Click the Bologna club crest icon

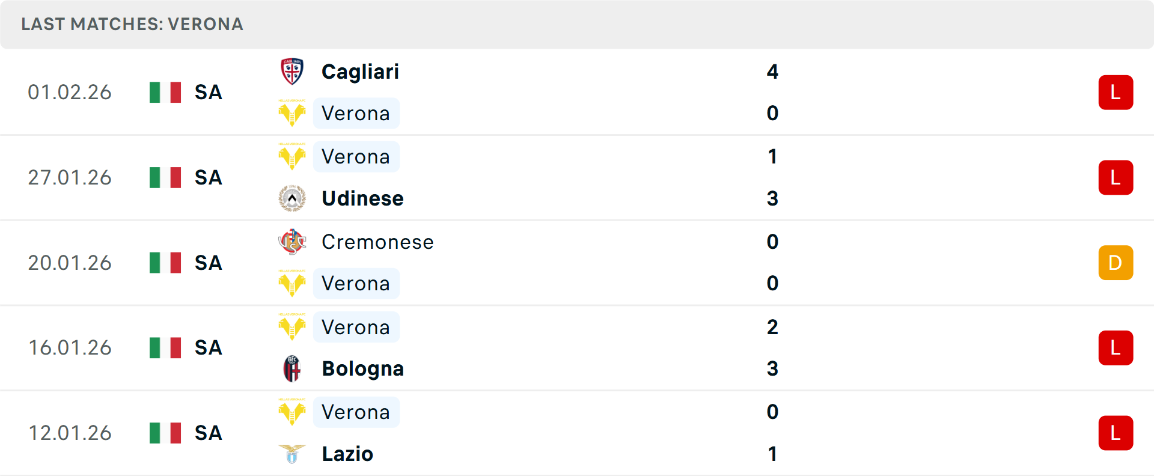pos(292,368)
